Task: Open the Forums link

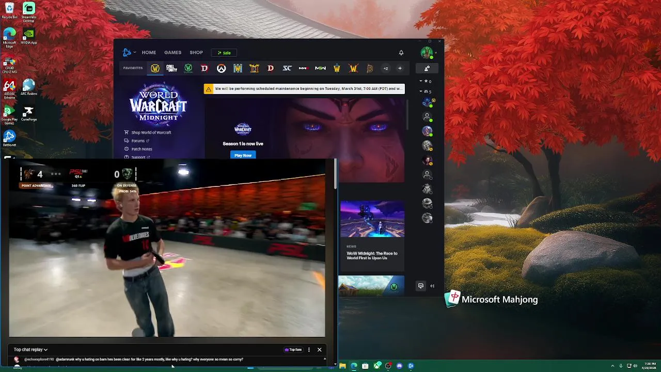Action: tap(136, 141)
